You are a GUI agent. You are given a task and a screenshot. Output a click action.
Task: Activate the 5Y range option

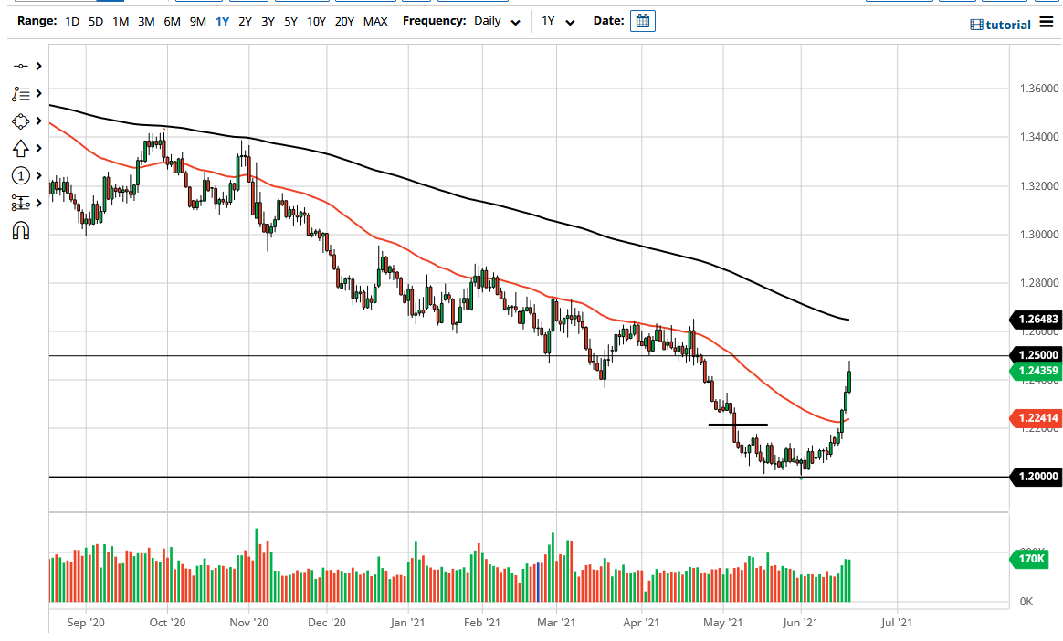290,20
